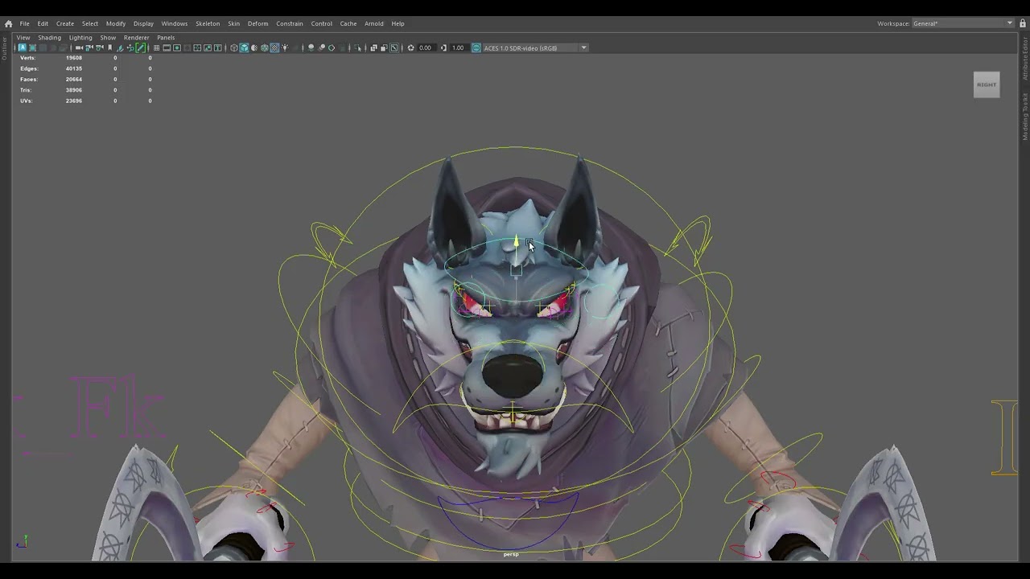Open the Arnold menu

click(x=374, y=23)
